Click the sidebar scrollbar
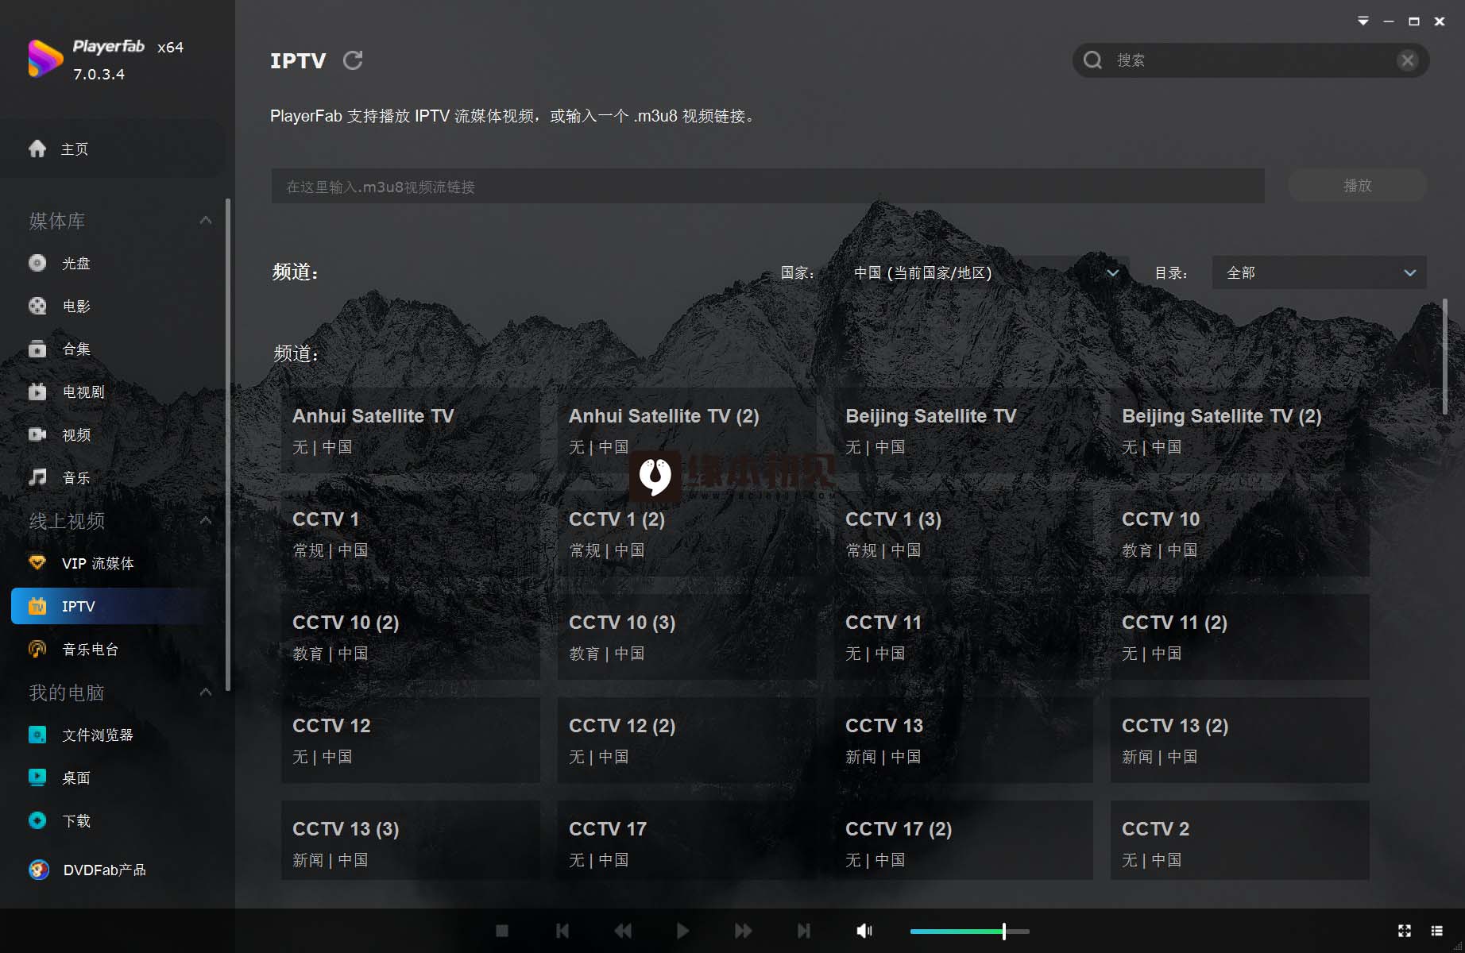The width and height of the screenshot is (1465, 953). tap(228, 445)
